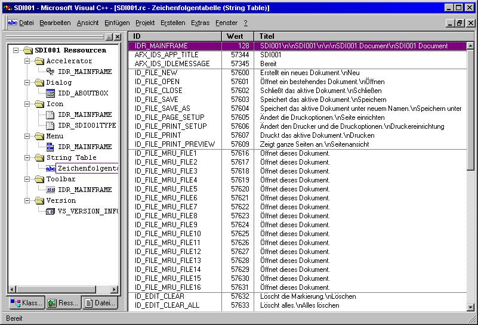Collapse the Dialog tree node
Image resolution: width=478 pixels, height=325 pixels.
(27, 82)
